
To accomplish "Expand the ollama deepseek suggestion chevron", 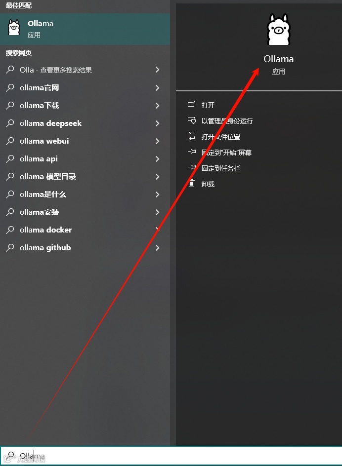I will pyautogui.click(x=157, y=123).
